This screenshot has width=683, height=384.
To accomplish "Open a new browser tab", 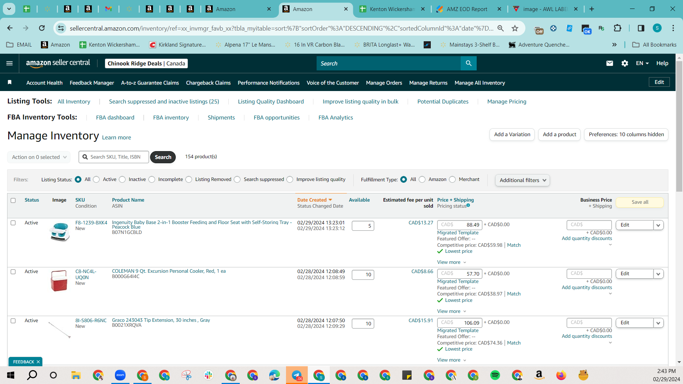I will click(592, 9).
